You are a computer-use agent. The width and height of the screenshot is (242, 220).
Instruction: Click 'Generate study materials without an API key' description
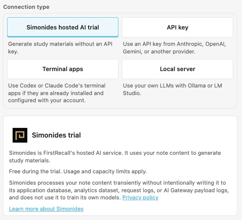coord(60,48)
